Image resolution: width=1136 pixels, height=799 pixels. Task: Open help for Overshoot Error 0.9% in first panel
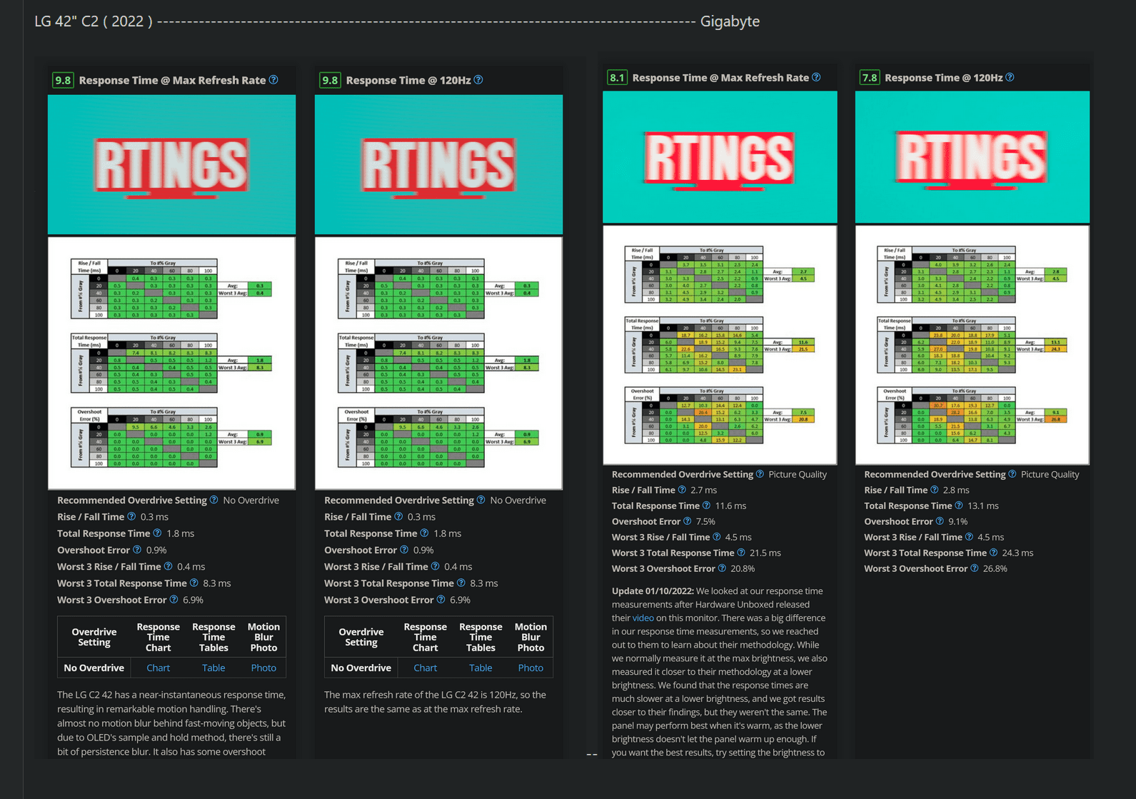click(137, 550)
